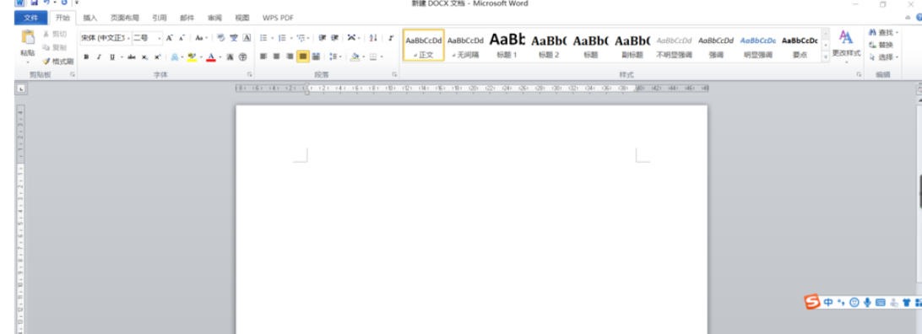Screen dimensions: 922x334
Task: Click Change Styles (更改样式) button
Action: pos(846,46)
